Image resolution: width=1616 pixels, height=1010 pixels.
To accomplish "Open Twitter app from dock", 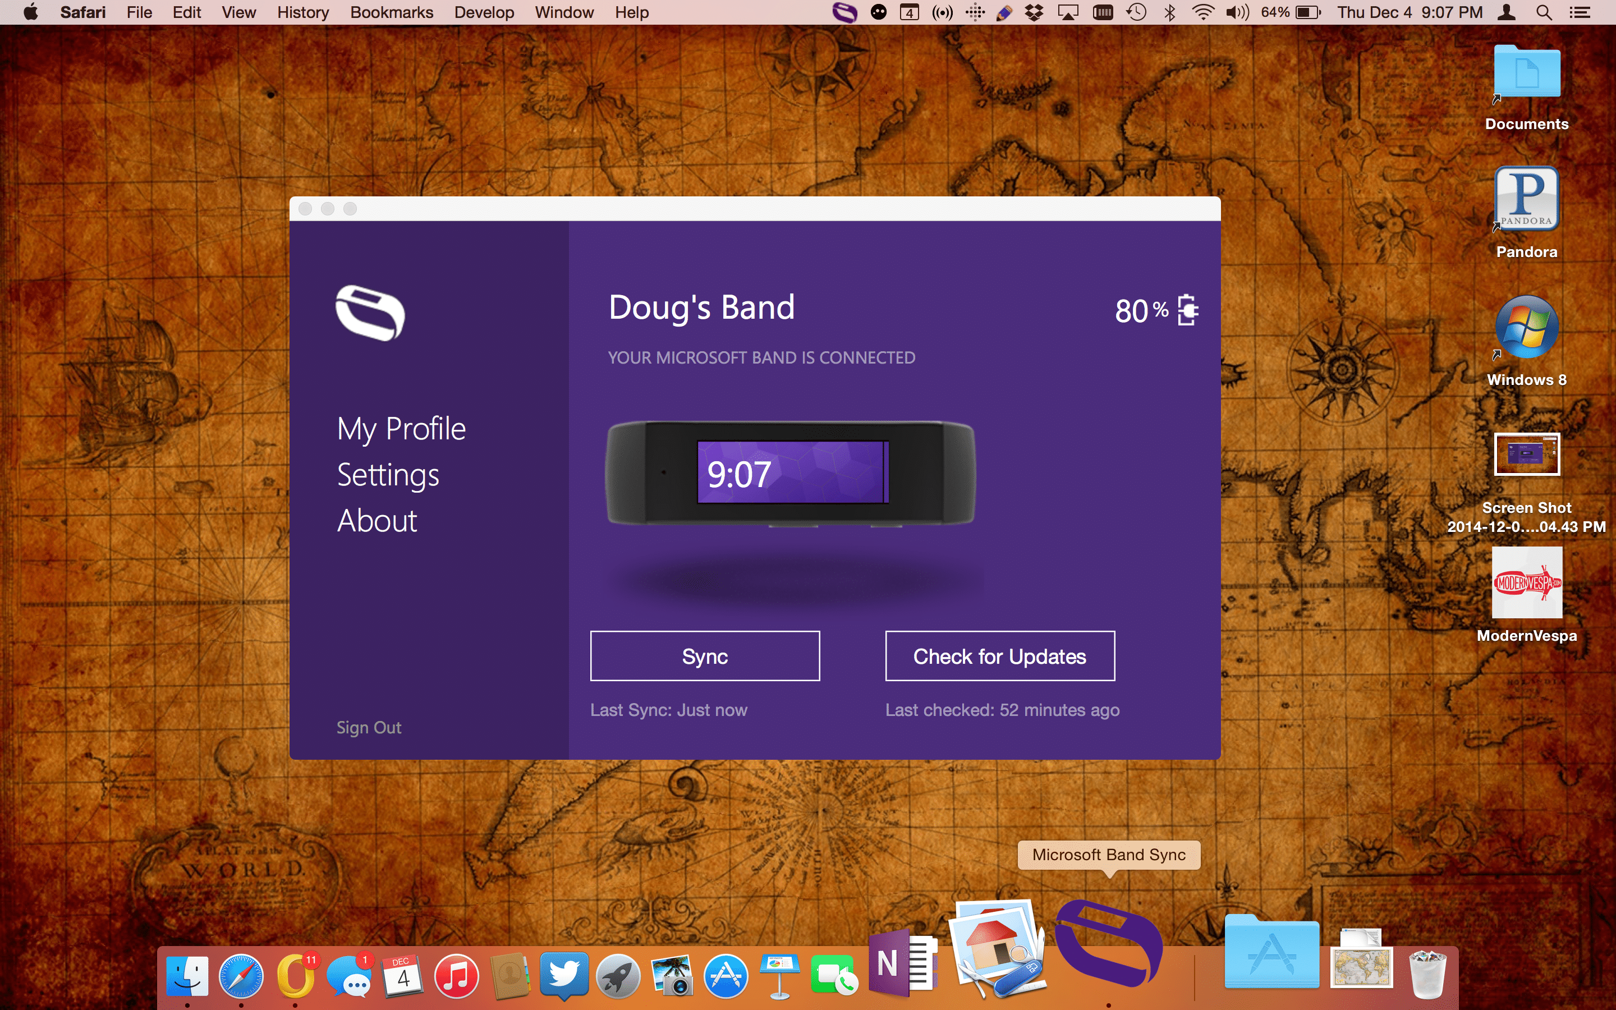I will tap(566, 975).
